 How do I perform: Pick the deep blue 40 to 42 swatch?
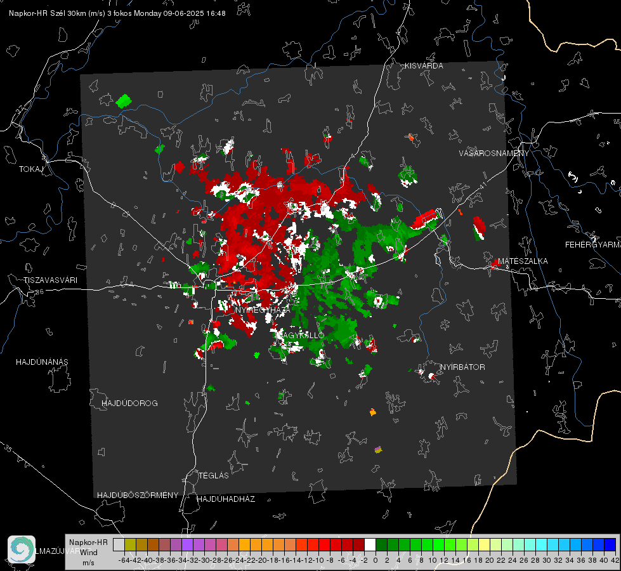[x=610, y=544]
